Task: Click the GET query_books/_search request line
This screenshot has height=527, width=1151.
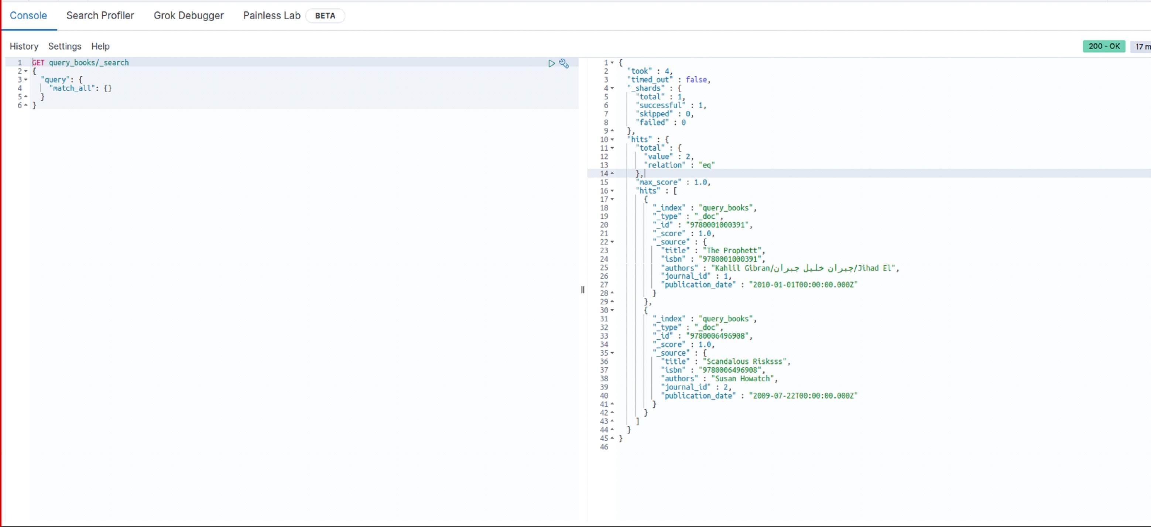Action: (80, 62)
